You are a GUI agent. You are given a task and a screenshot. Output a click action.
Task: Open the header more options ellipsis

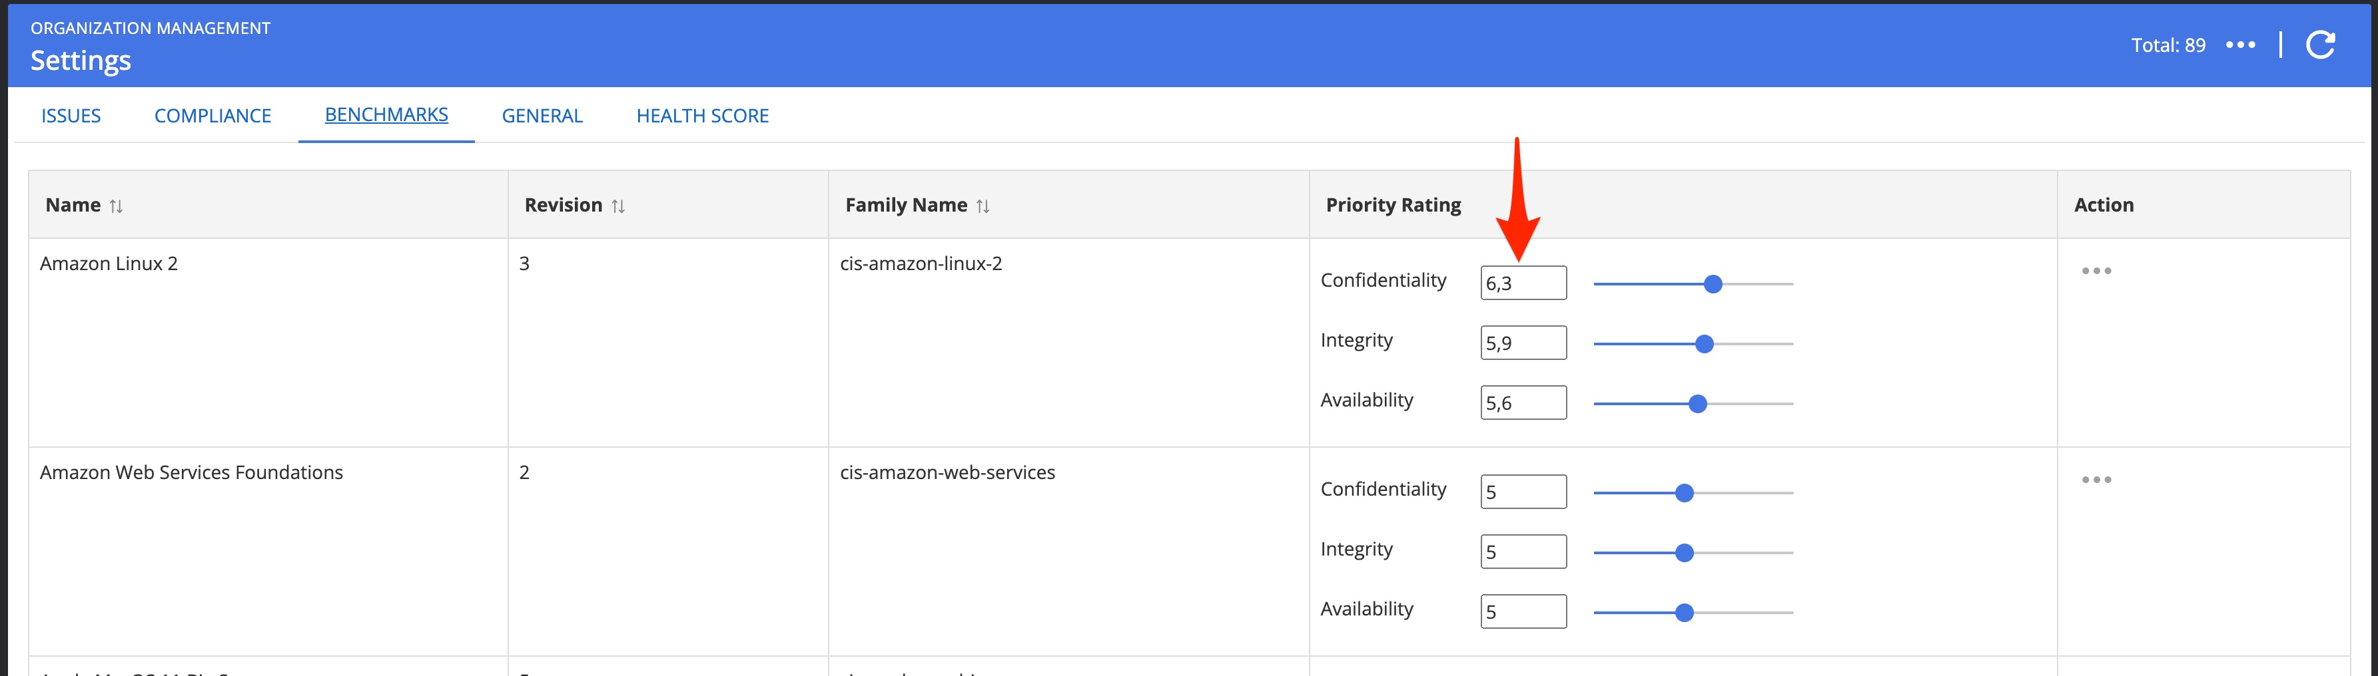pyautogui.click(x=2241, y=45)
